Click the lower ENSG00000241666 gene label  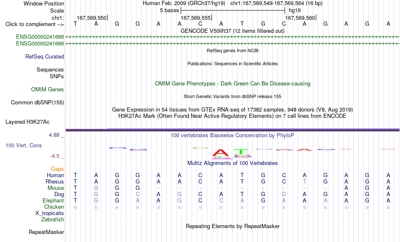tap(40, 44)
